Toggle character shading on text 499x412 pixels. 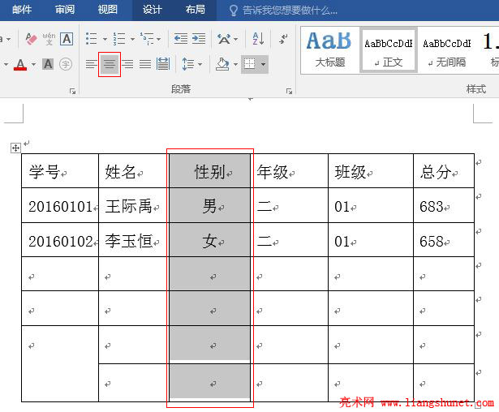(48, 64)
